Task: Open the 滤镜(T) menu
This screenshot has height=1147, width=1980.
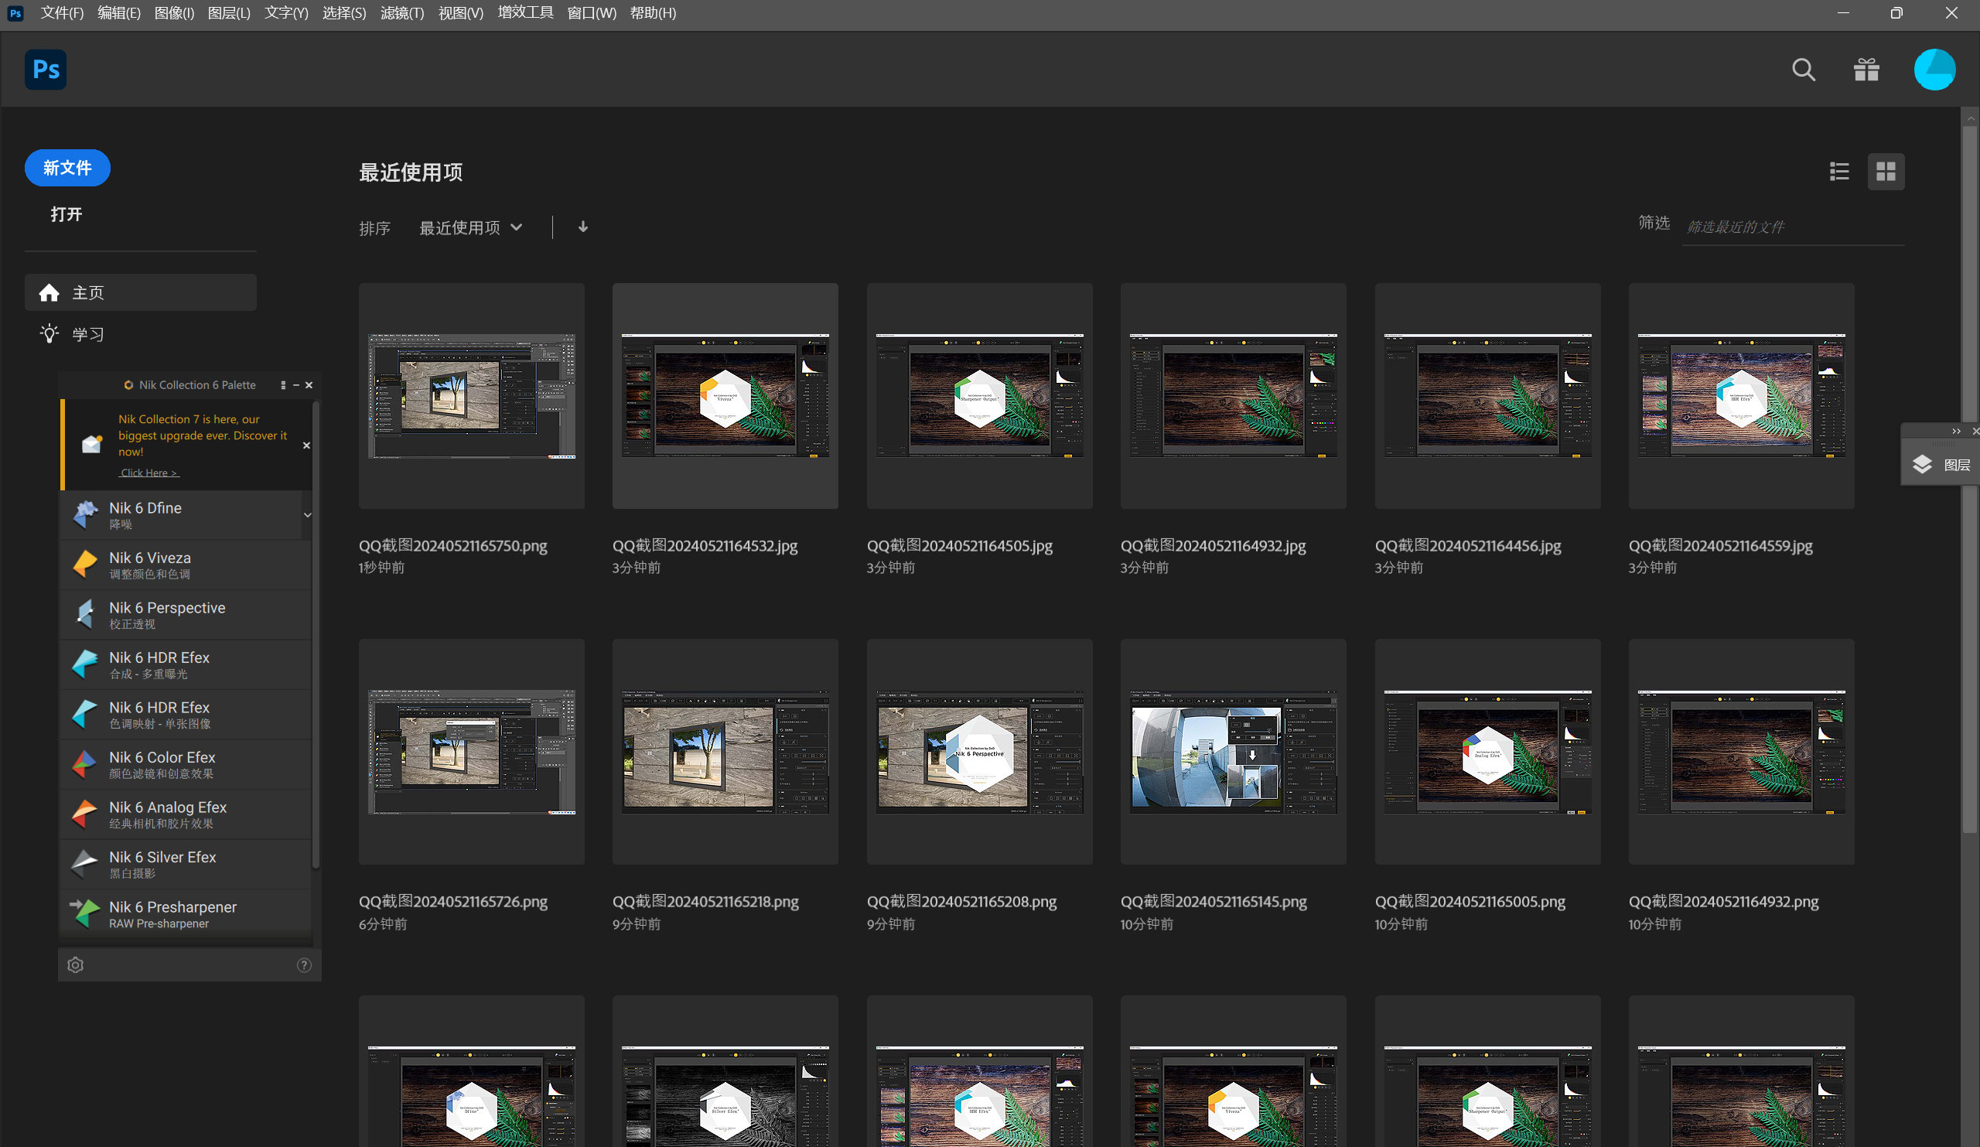Action: [401, 12]
